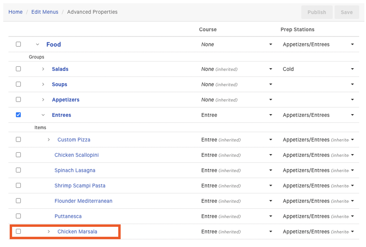This screenshot has height=247, width=366.
Task: Open the Prep Stations dropdown for Puttanesca
Action: click(352, 216)
